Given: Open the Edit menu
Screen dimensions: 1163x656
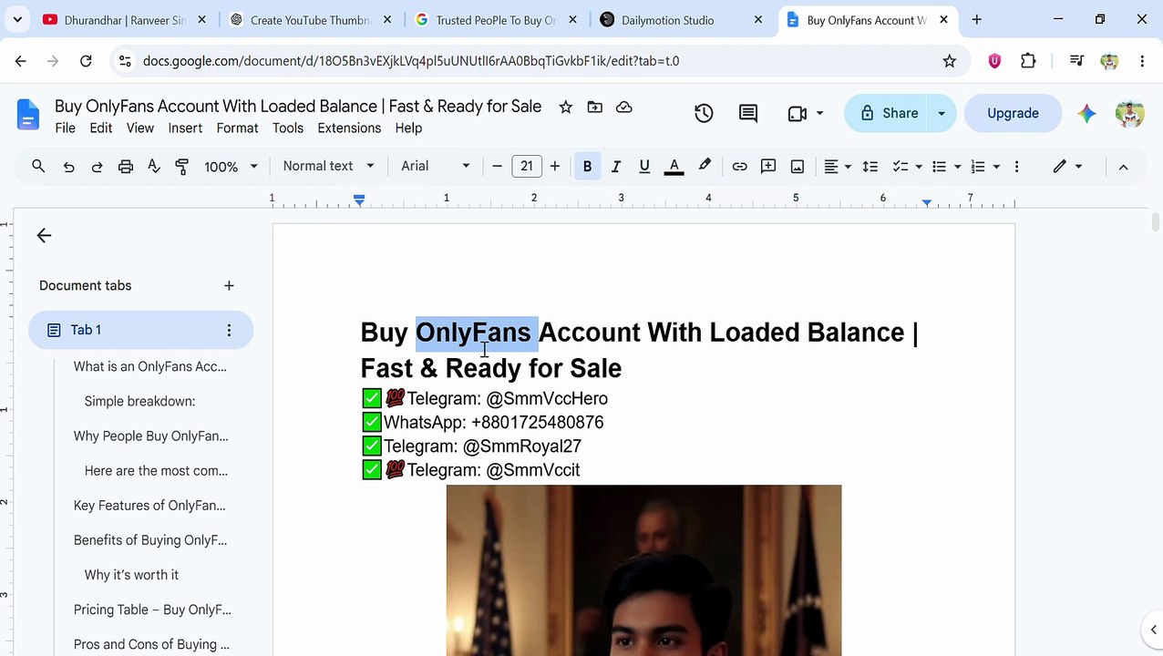Looking at the screenshot, I should tap(101, 128).
